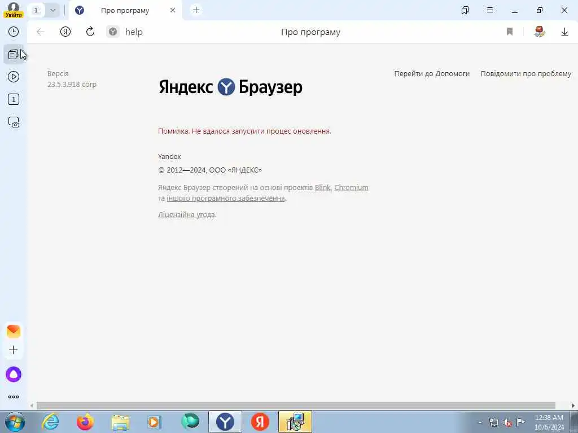Open the Windows Start menu
The width and height of the screenshot is (578, 433).
point(15,422)
